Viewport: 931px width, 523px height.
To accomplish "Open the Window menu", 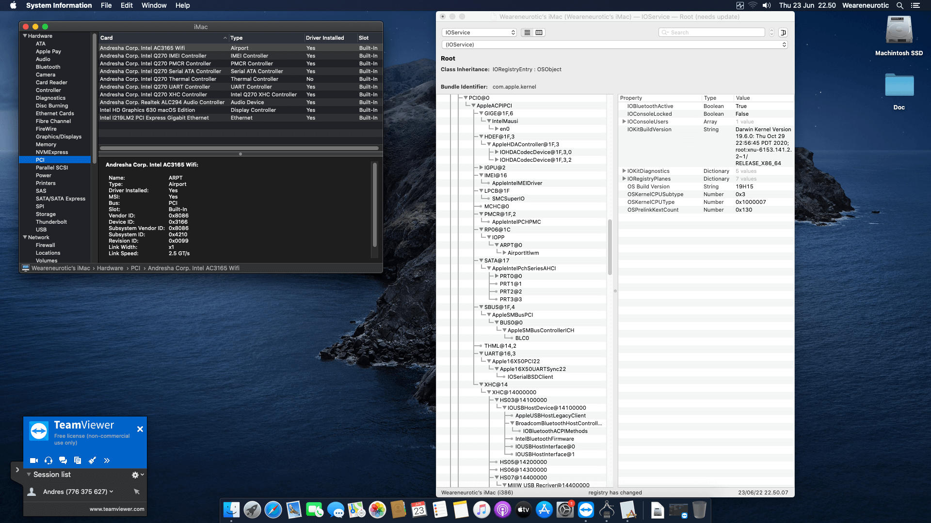I will (x=154, y=5).
